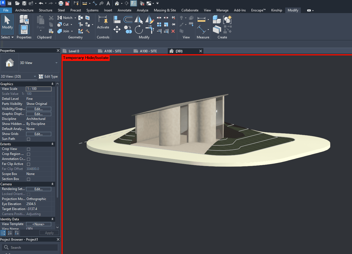
Task: Toggle the Crop View checkbox
Action: tap(28, 149)
